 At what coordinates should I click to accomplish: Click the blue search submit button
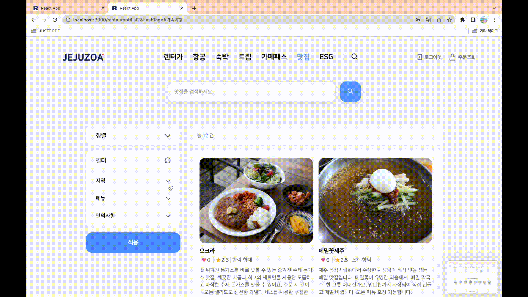coord(350,92)
